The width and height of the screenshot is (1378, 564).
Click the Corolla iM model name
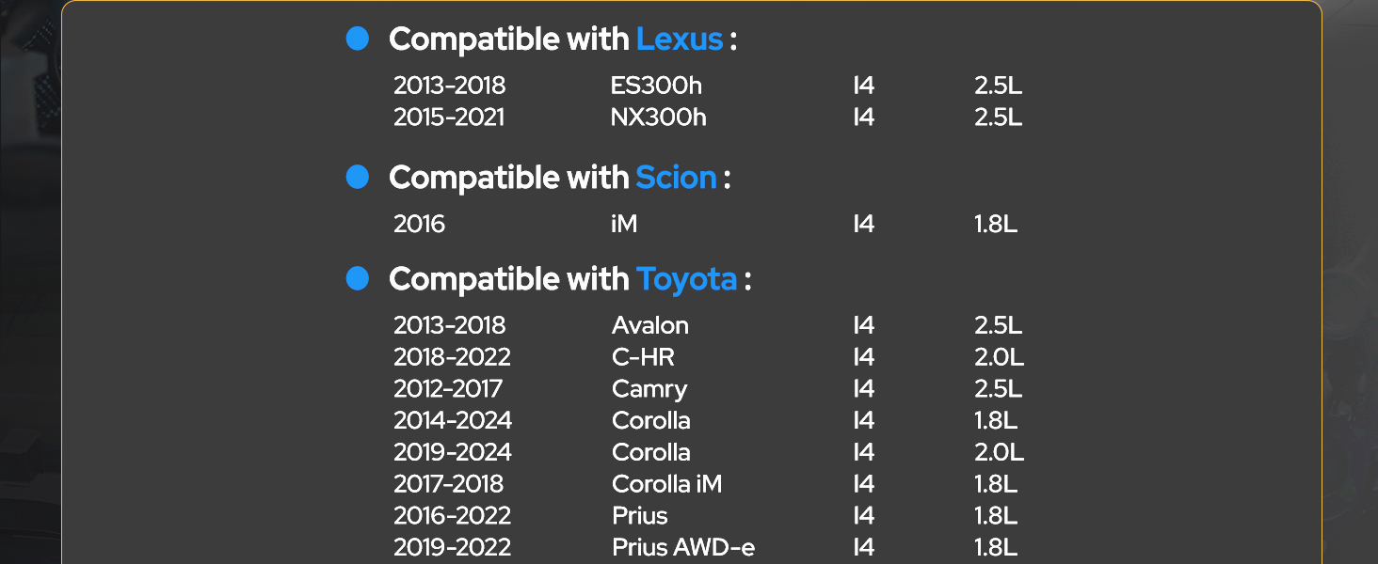(x=666, y=484)
